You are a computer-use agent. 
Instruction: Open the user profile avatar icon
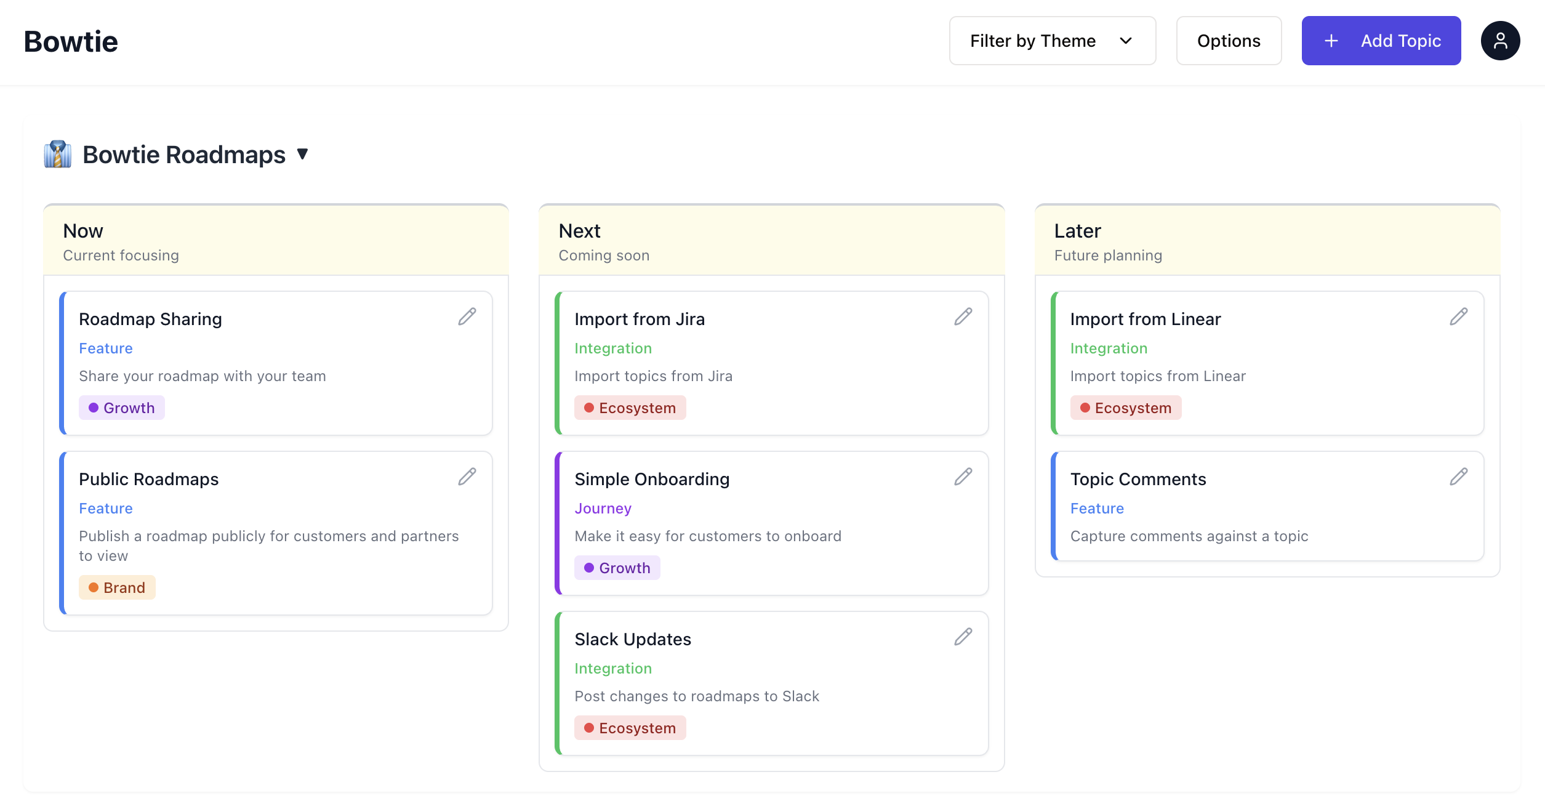(1500, 41)
